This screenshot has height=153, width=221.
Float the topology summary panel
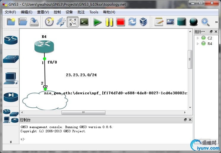(211, 31)
